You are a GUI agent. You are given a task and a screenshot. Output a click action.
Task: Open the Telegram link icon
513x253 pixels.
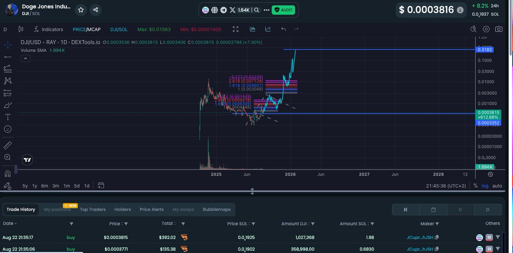pos(223,10)
